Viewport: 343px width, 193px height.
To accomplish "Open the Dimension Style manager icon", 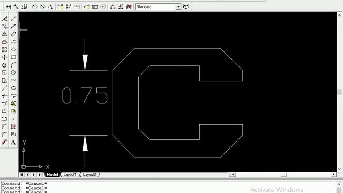I will click(x=186, y=7).
